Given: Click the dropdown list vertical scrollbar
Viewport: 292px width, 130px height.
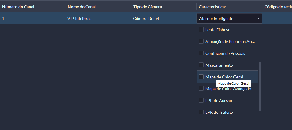Looking at the screenshot, I should (260, 86).
